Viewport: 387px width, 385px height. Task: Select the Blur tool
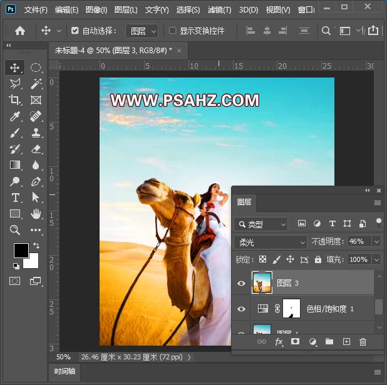[x=36, y=165]
